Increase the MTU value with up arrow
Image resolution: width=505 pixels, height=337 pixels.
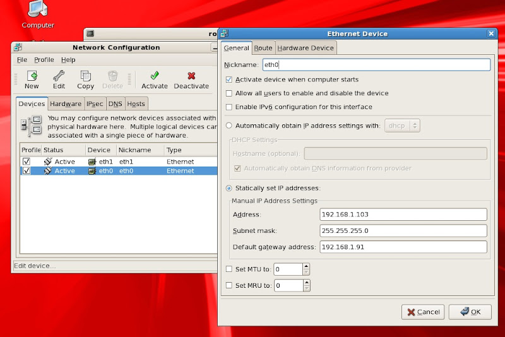point(306,266)
